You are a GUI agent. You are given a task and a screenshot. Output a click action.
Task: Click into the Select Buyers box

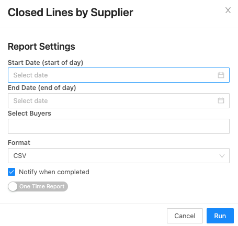click(119, 127)
